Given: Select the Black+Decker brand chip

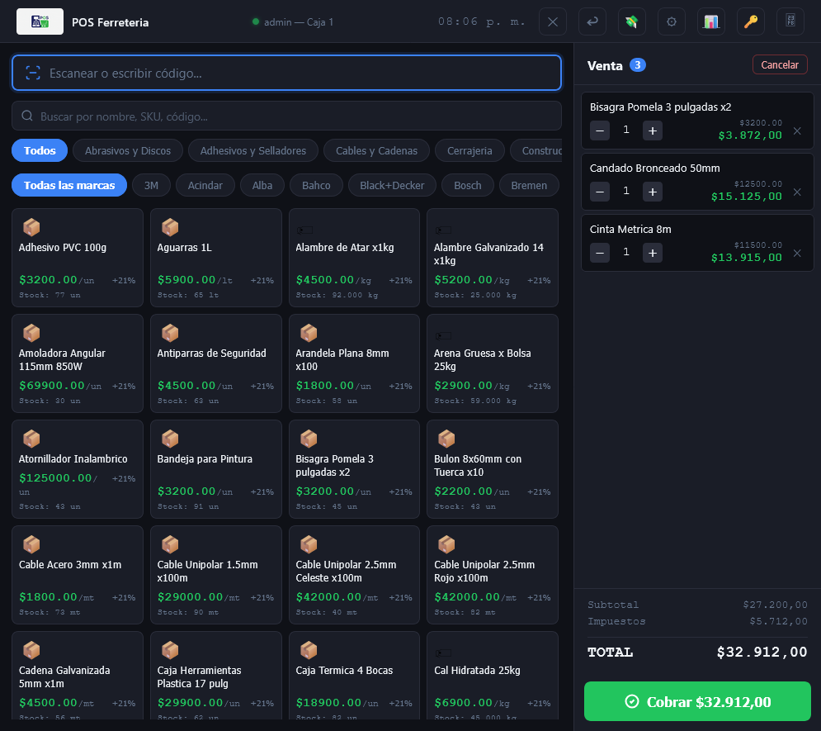Looking at the screenshot, I should coord(392,185).
